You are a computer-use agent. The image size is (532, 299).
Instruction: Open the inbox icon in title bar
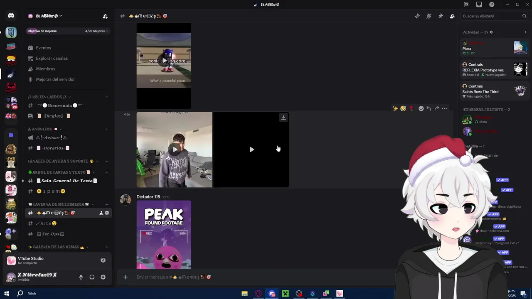pos(479,5)
